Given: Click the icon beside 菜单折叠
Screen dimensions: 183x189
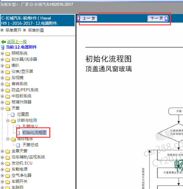Looking at the screenshot, I should 25,30.
